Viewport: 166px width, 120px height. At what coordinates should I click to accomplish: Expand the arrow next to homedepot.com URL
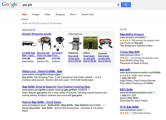104,105
